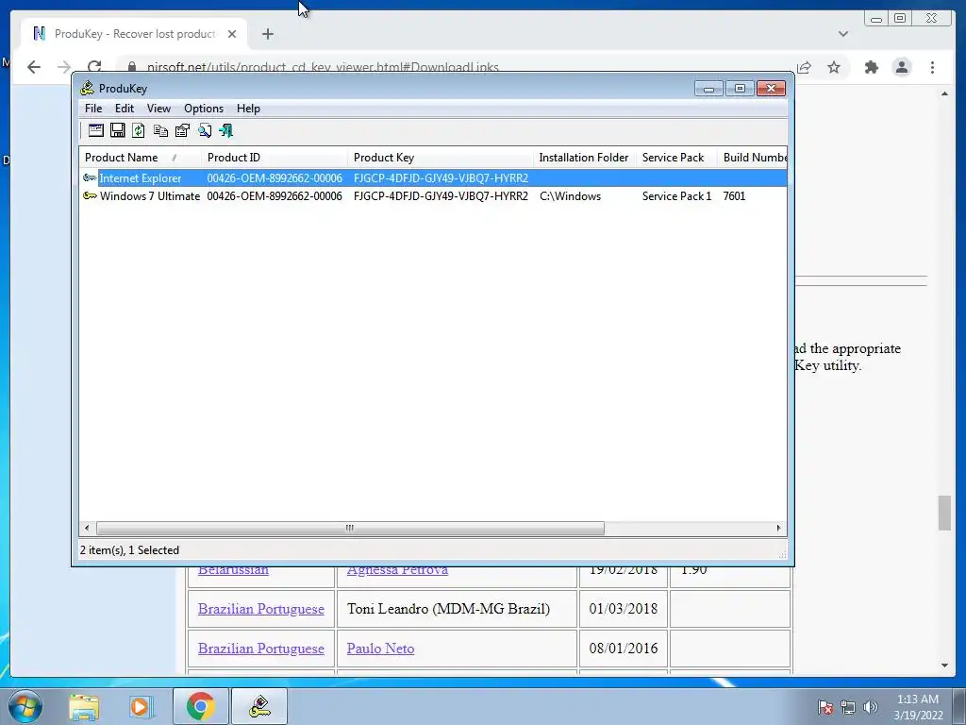Open the Help menu in ProduKey

tap(248, 109)
